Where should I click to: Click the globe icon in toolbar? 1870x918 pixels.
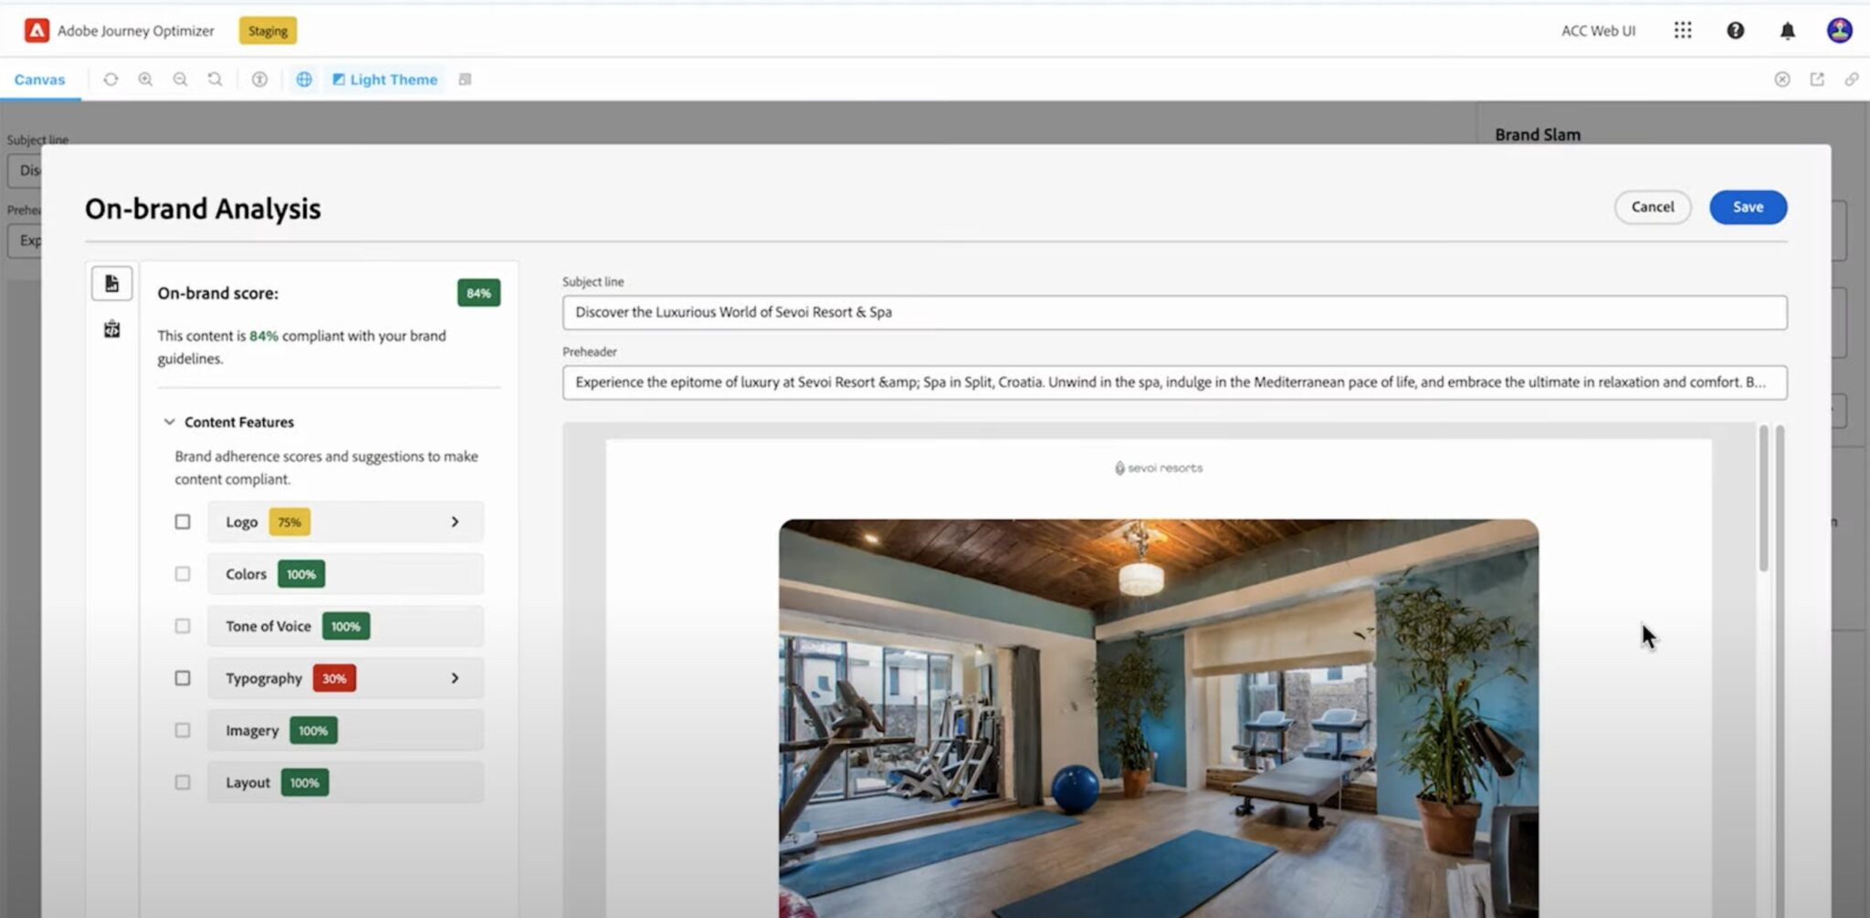(x=304, y=79)
